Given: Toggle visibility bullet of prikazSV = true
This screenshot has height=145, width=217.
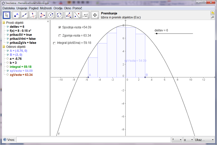Looking at the screenshot, I should [x=8, y=35].
